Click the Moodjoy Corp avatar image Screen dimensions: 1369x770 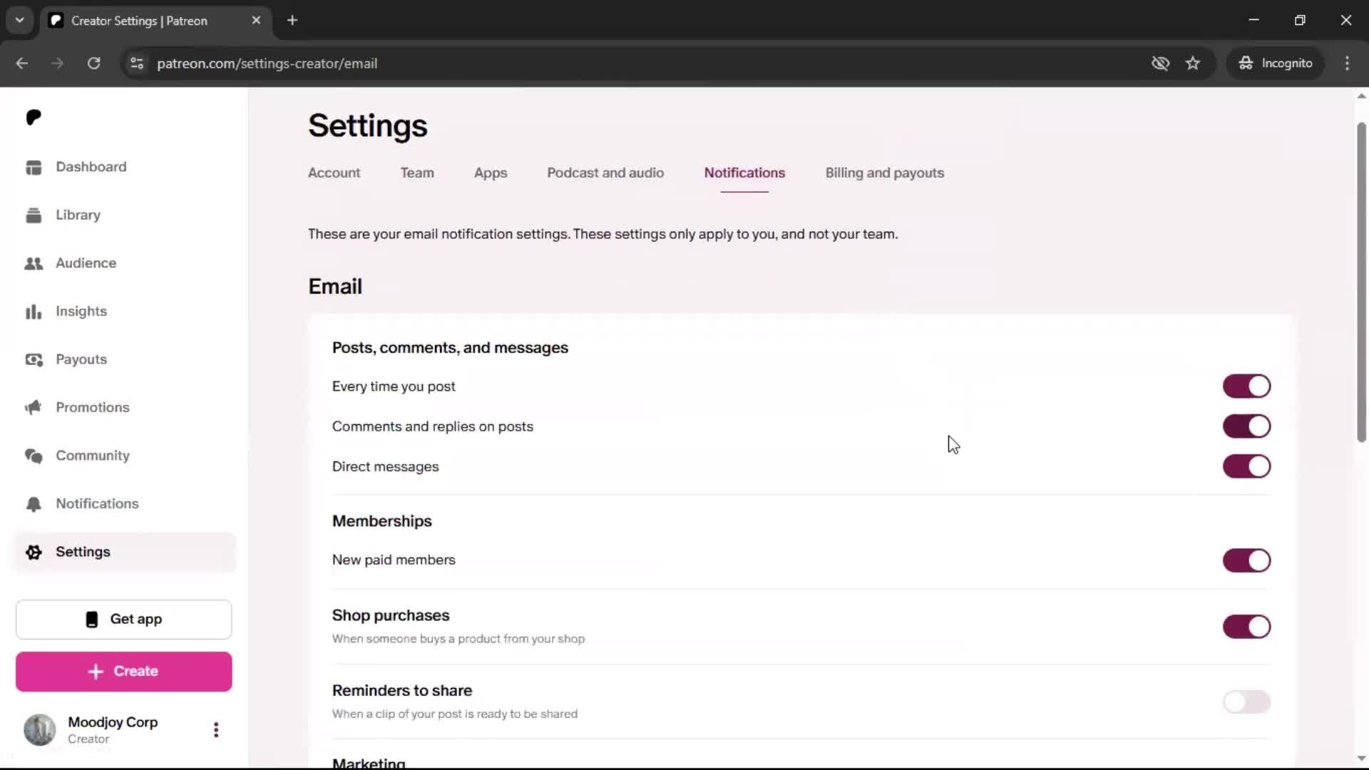tap(40, 729)
